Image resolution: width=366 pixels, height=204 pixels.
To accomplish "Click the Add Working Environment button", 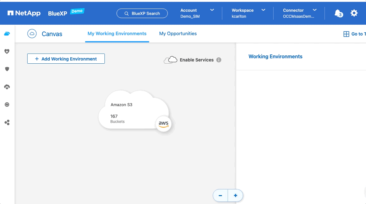I will [66, 59].
